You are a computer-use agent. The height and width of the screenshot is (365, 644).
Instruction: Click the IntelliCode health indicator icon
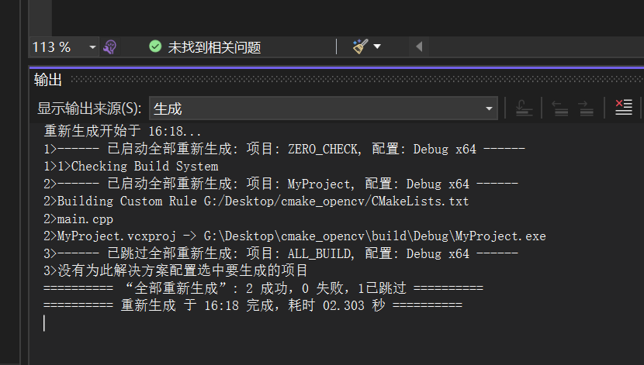click(109, 47)
